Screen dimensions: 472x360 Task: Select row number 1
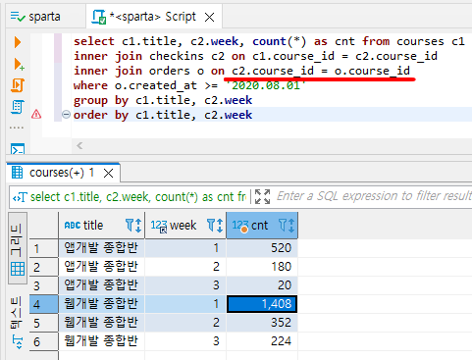(44, 248)
